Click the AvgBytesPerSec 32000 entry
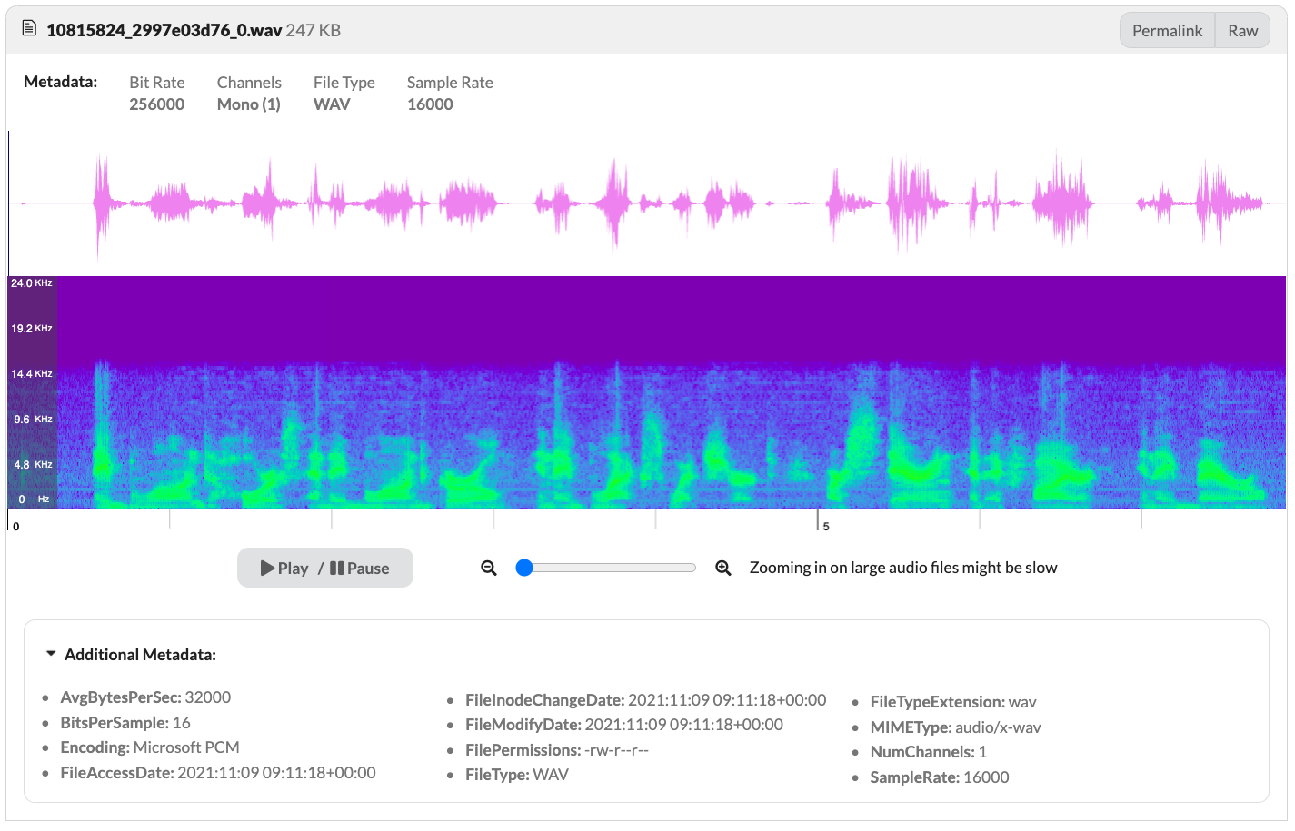Viewport: 1295px width, 831px height. click(145, 697)
